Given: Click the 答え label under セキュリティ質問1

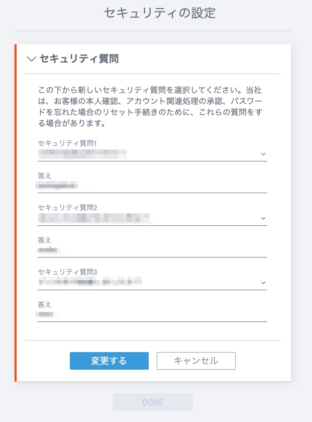Looking at the screenshot, I should (x=45, y=176).
